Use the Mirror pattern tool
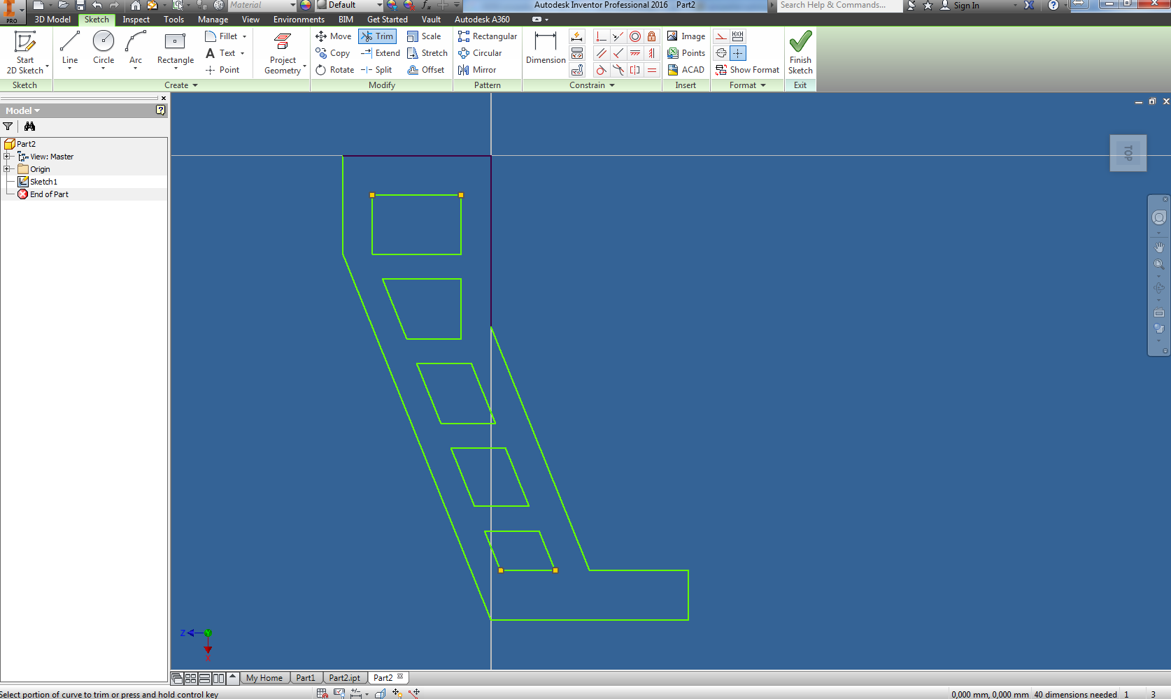 point(477,70)
